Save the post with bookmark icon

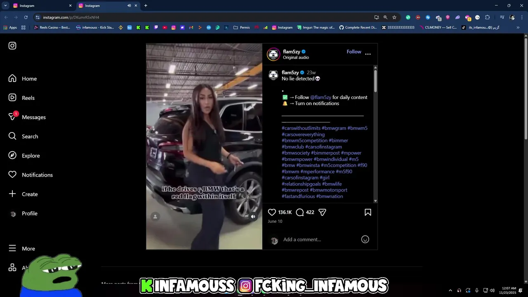point(368,212)
